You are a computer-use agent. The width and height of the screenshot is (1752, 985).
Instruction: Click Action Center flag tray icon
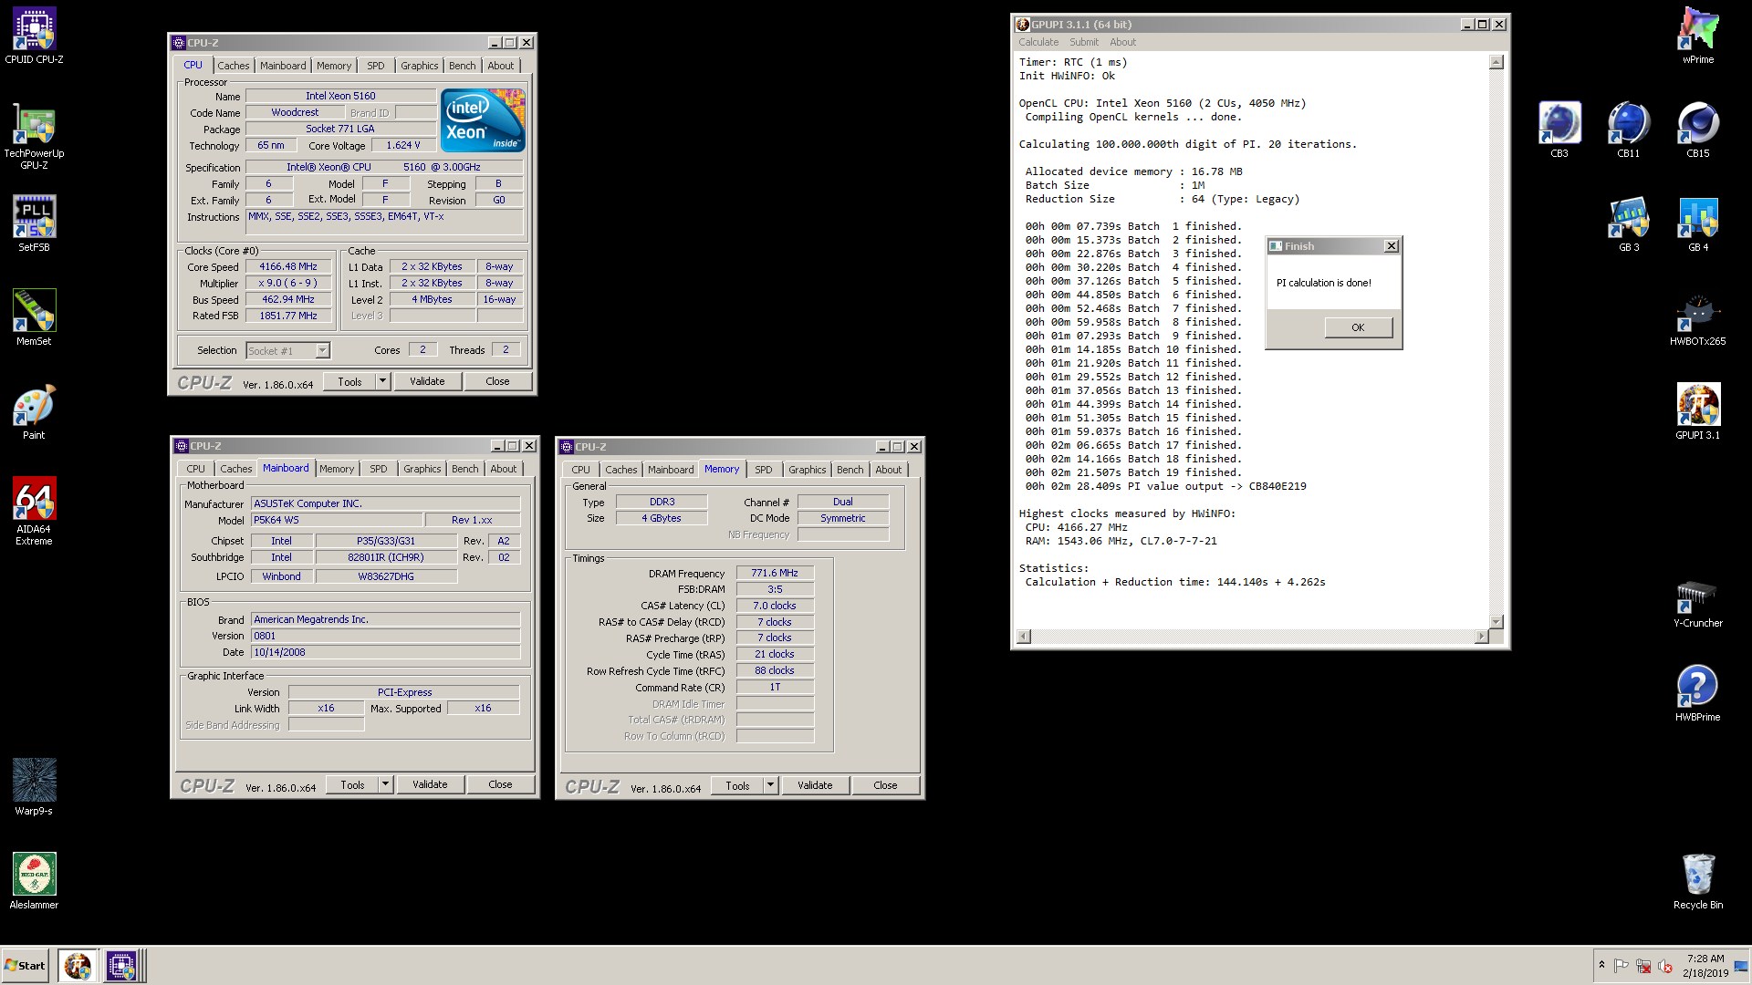click(1621, 966)
